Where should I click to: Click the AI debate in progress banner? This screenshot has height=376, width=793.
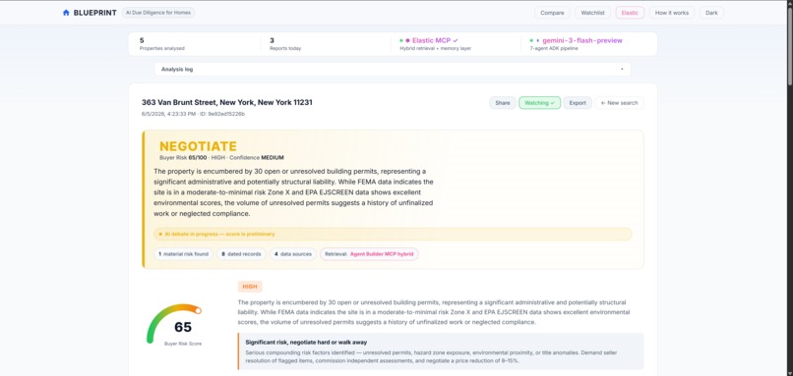click(393, 235)
